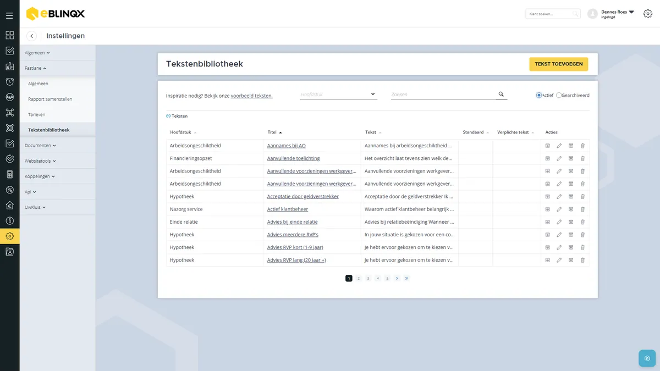Open the Hoofdstuk filter dropdown
Image resolution: width=660 pixels, height=371 pixels.
point(339,95)
